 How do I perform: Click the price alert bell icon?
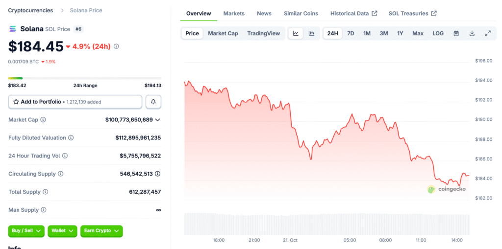coord(153,102)
